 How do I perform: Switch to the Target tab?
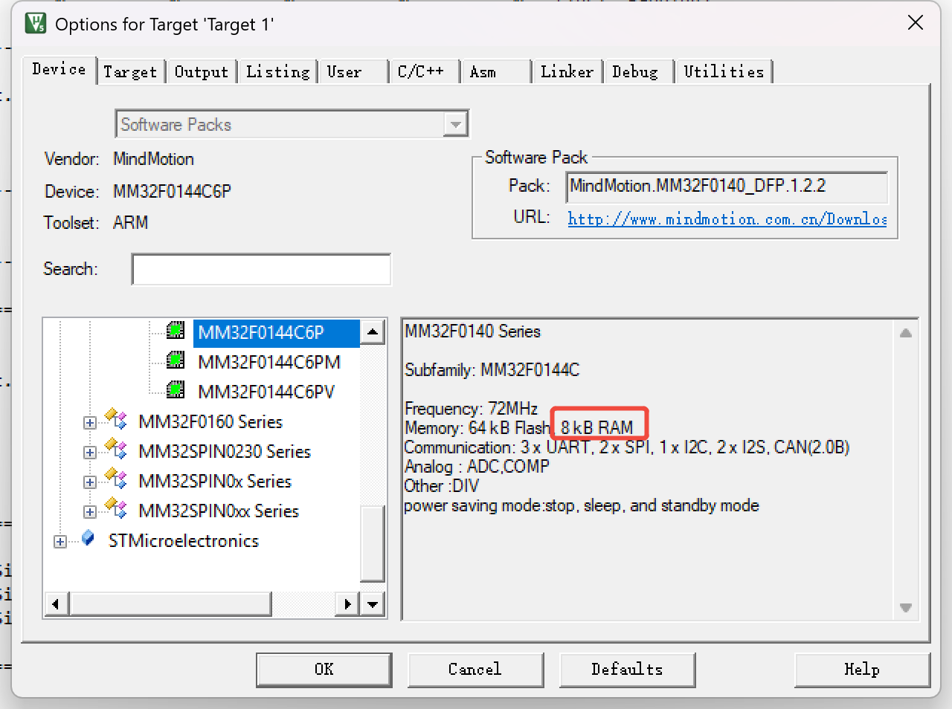coord(130,72)
